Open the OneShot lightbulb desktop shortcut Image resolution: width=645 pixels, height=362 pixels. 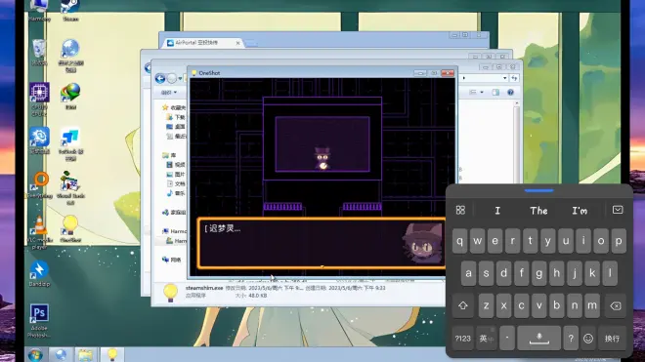[70, 228]
